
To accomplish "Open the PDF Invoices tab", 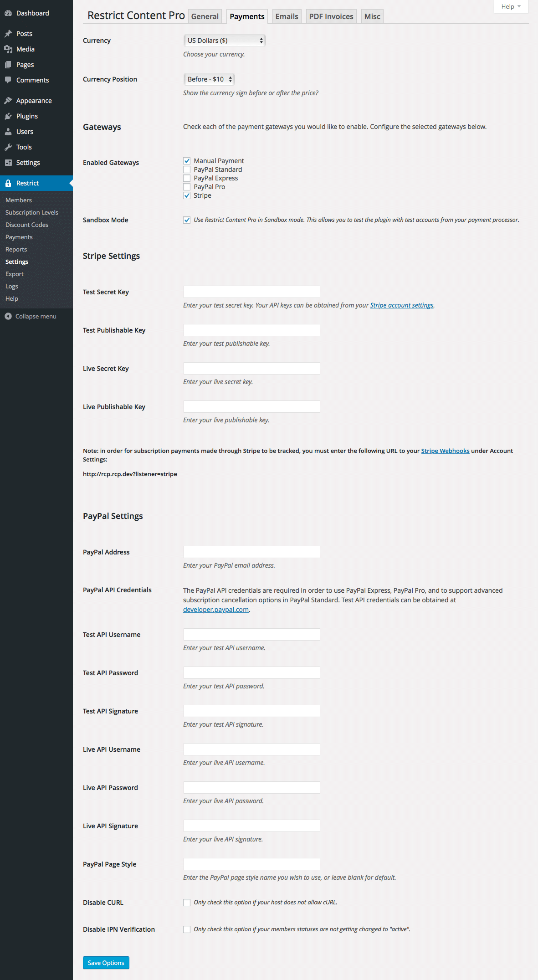I will [331, 16].
